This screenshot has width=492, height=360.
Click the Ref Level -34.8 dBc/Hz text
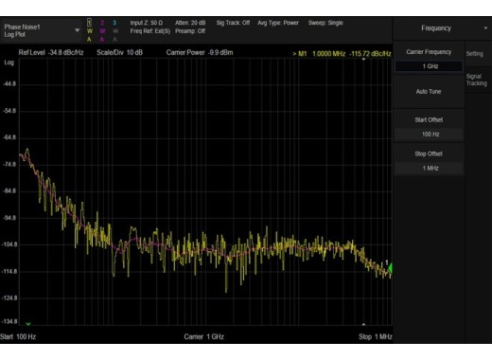(51, 52)
